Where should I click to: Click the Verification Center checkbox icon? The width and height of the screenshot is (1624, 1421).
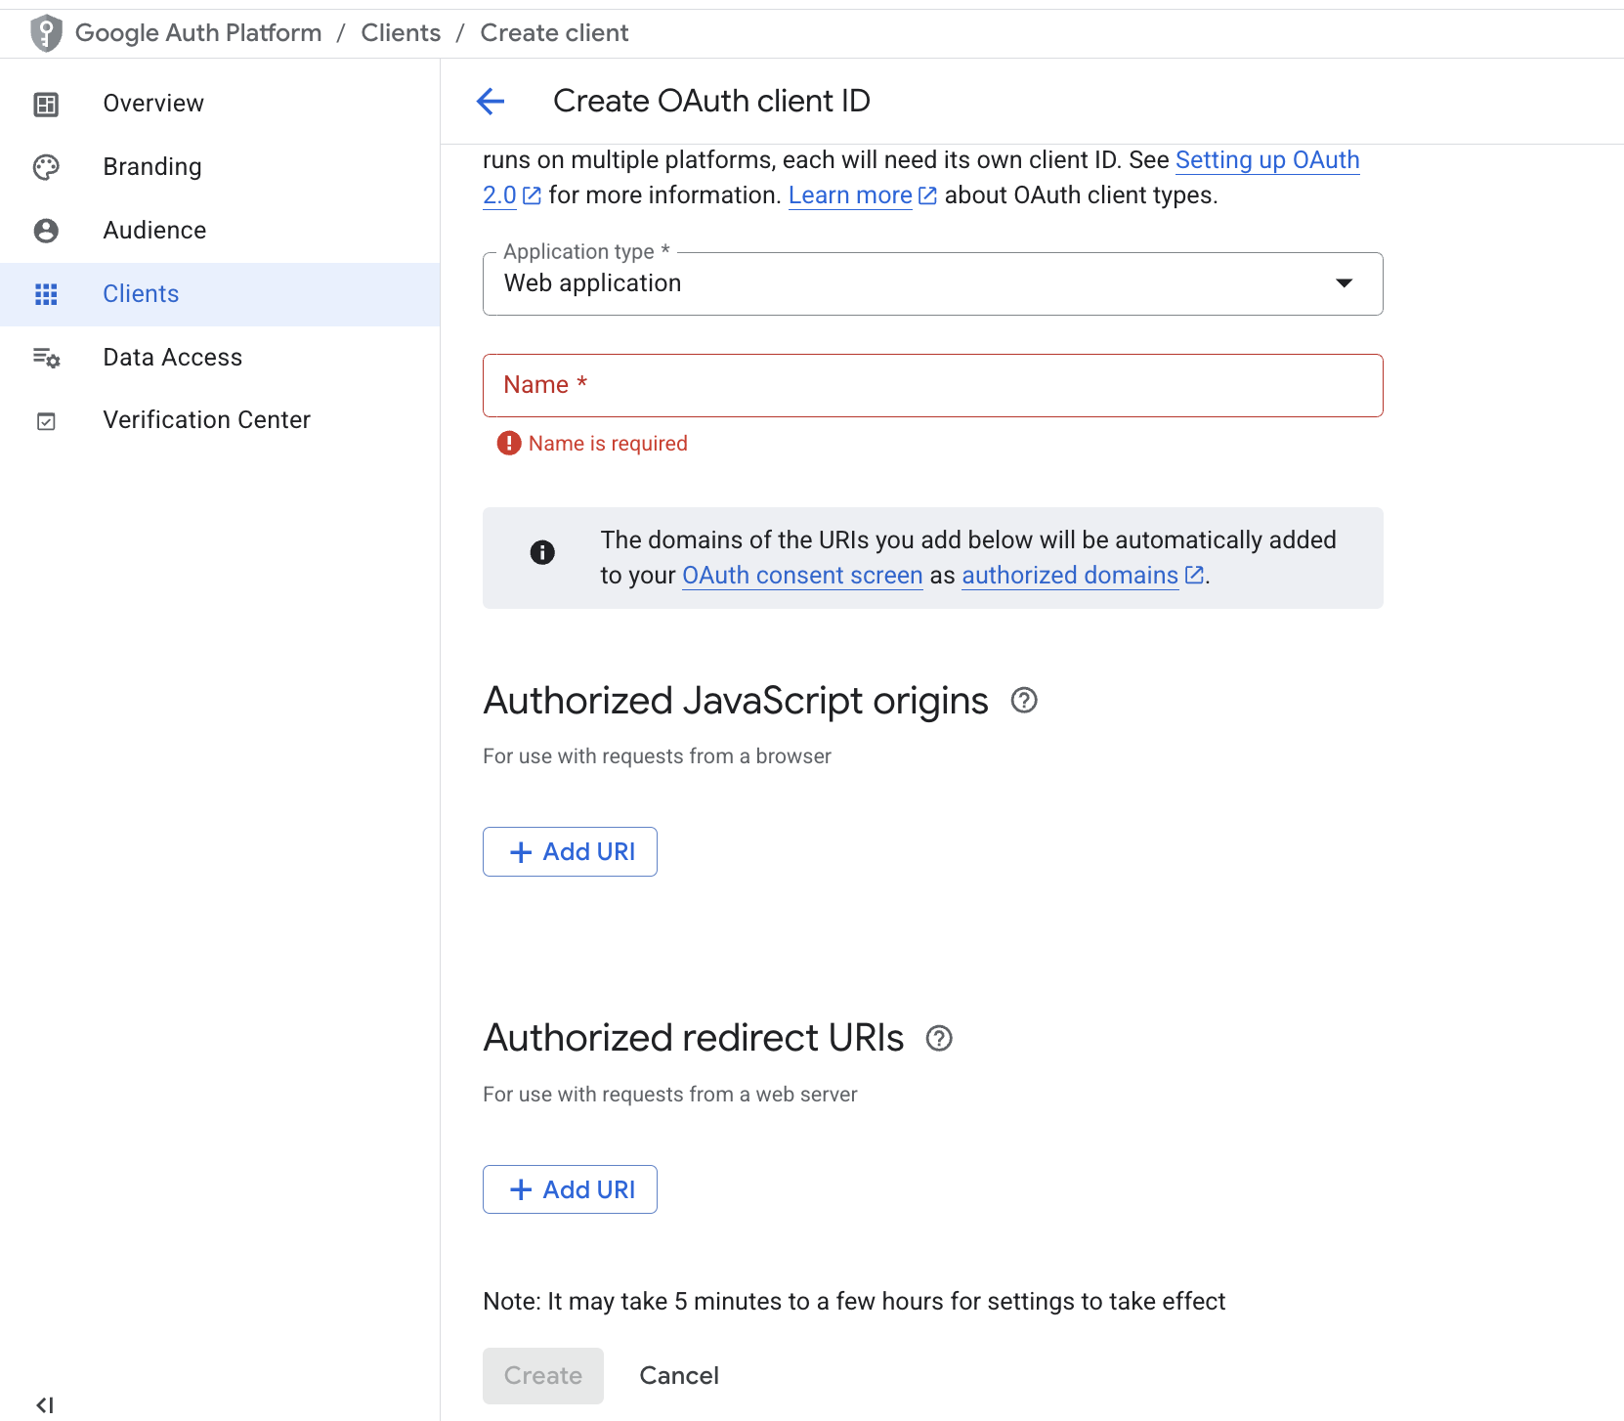[46, 421]
